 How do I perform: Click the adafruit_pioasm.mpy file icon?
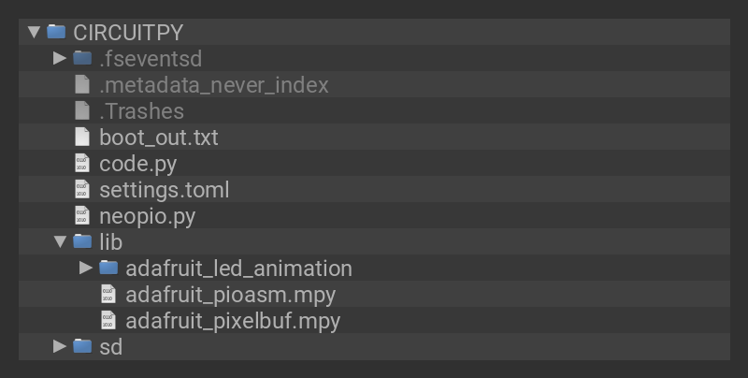click(x=108, y=294)
